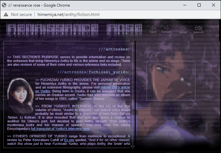Open the site's network icon

coord(198,28)
